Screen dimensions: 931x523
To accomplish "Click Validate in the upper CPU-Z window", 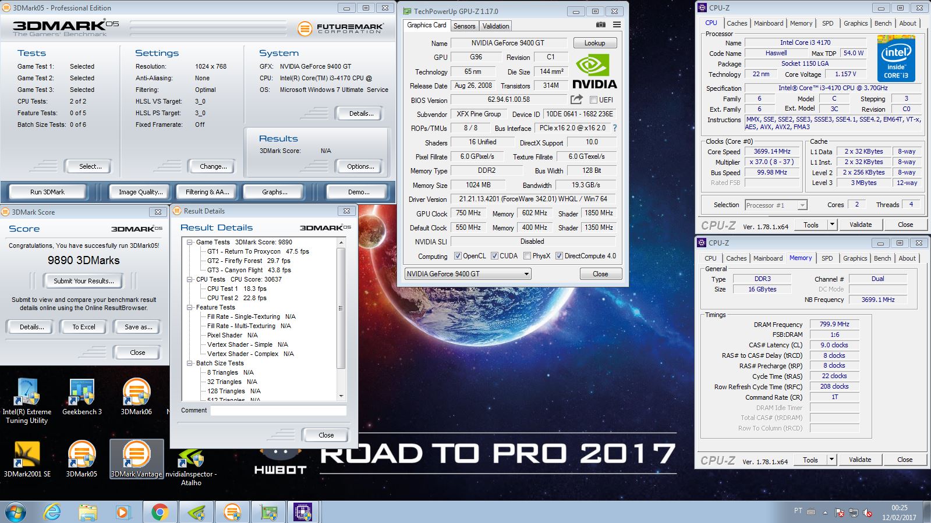I will [860, 225].
